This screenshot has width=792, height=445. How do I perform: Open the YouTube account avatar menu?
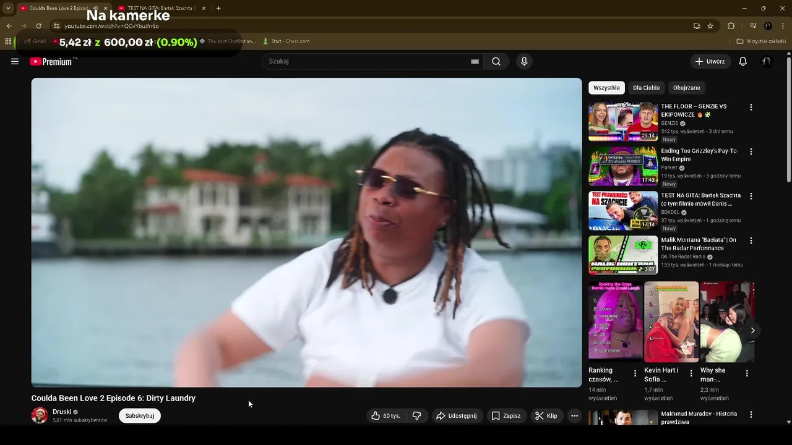tap(767, 61)
